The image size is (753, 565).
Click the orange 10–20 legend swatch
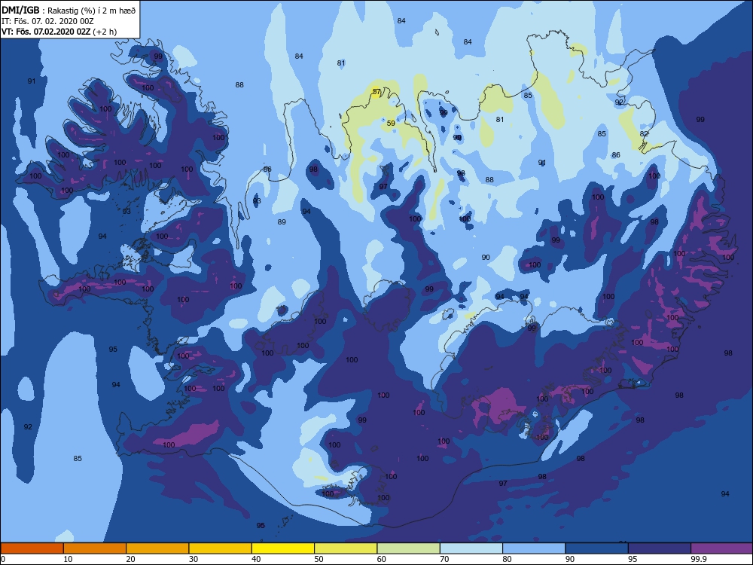tap(95, 548)
